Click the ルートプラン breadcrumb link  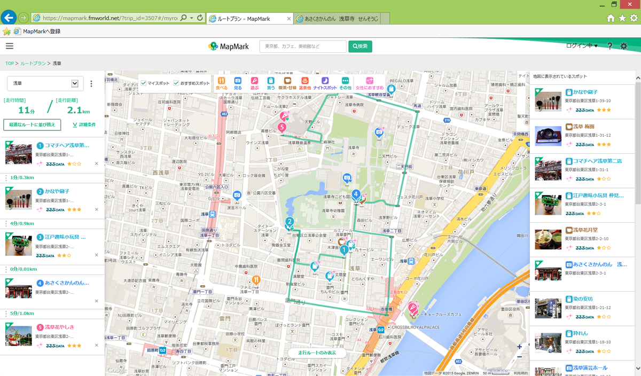pos(33,64)
